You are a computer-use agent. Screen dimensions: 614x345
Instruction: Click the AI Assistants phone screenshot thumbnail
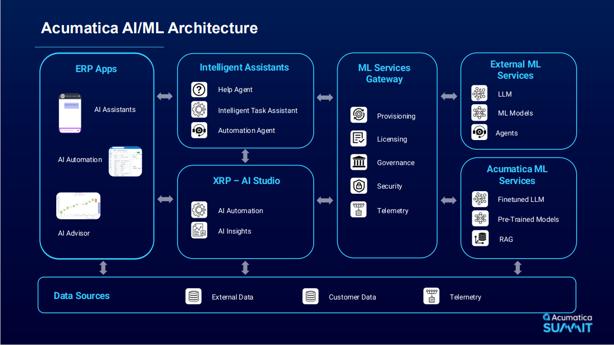point(70,113)
